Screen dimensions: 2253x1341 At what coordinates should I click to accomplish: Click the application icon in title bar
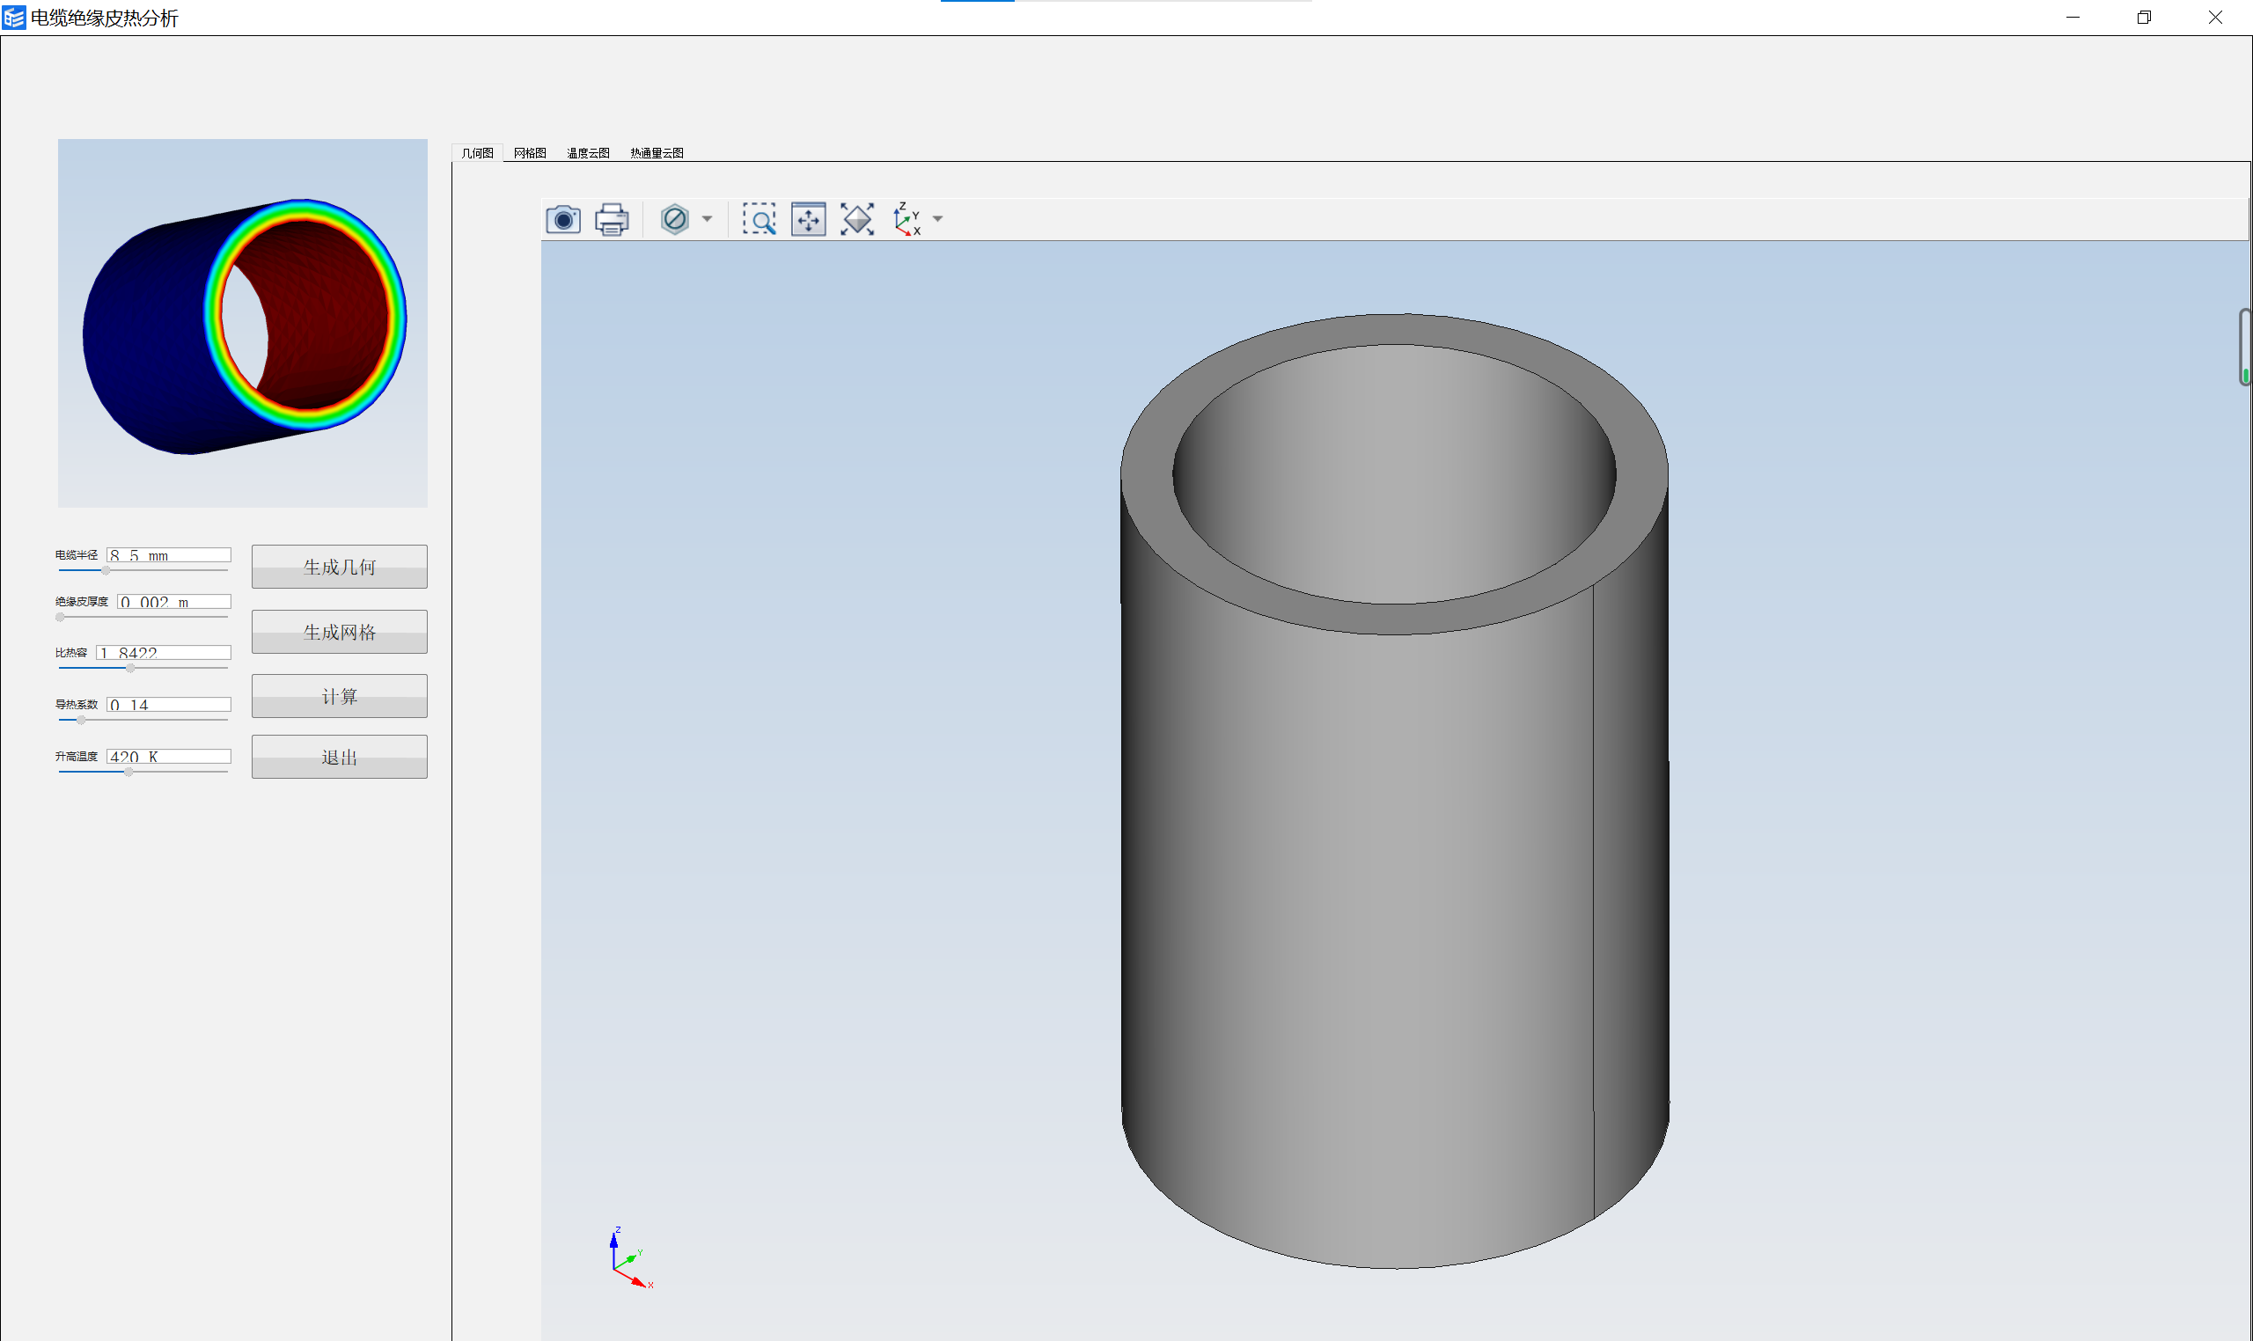click(x=14, y=18)
